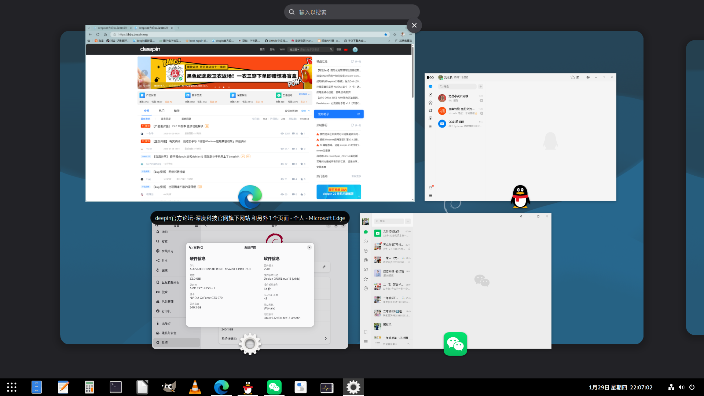The width and height of the screenshot is (704, 396).
Task: Click the WeChat icon in the dock
Action: tap(274, 387)
